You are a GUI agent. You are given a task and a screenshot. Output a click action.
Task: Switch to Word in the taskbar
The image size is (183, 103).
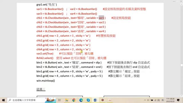pos(95,100)
